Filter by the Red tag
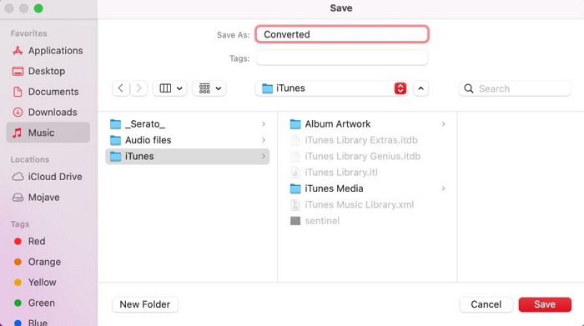Viewport: 584px width, 326px height. 48,242
